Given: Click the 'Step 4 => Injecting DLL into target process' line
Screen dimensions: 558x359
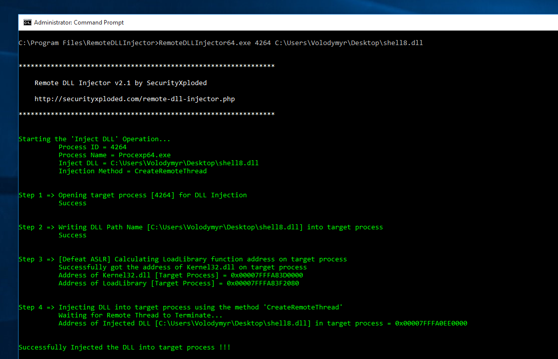Looking at the screenshot, I should (180, 307).
